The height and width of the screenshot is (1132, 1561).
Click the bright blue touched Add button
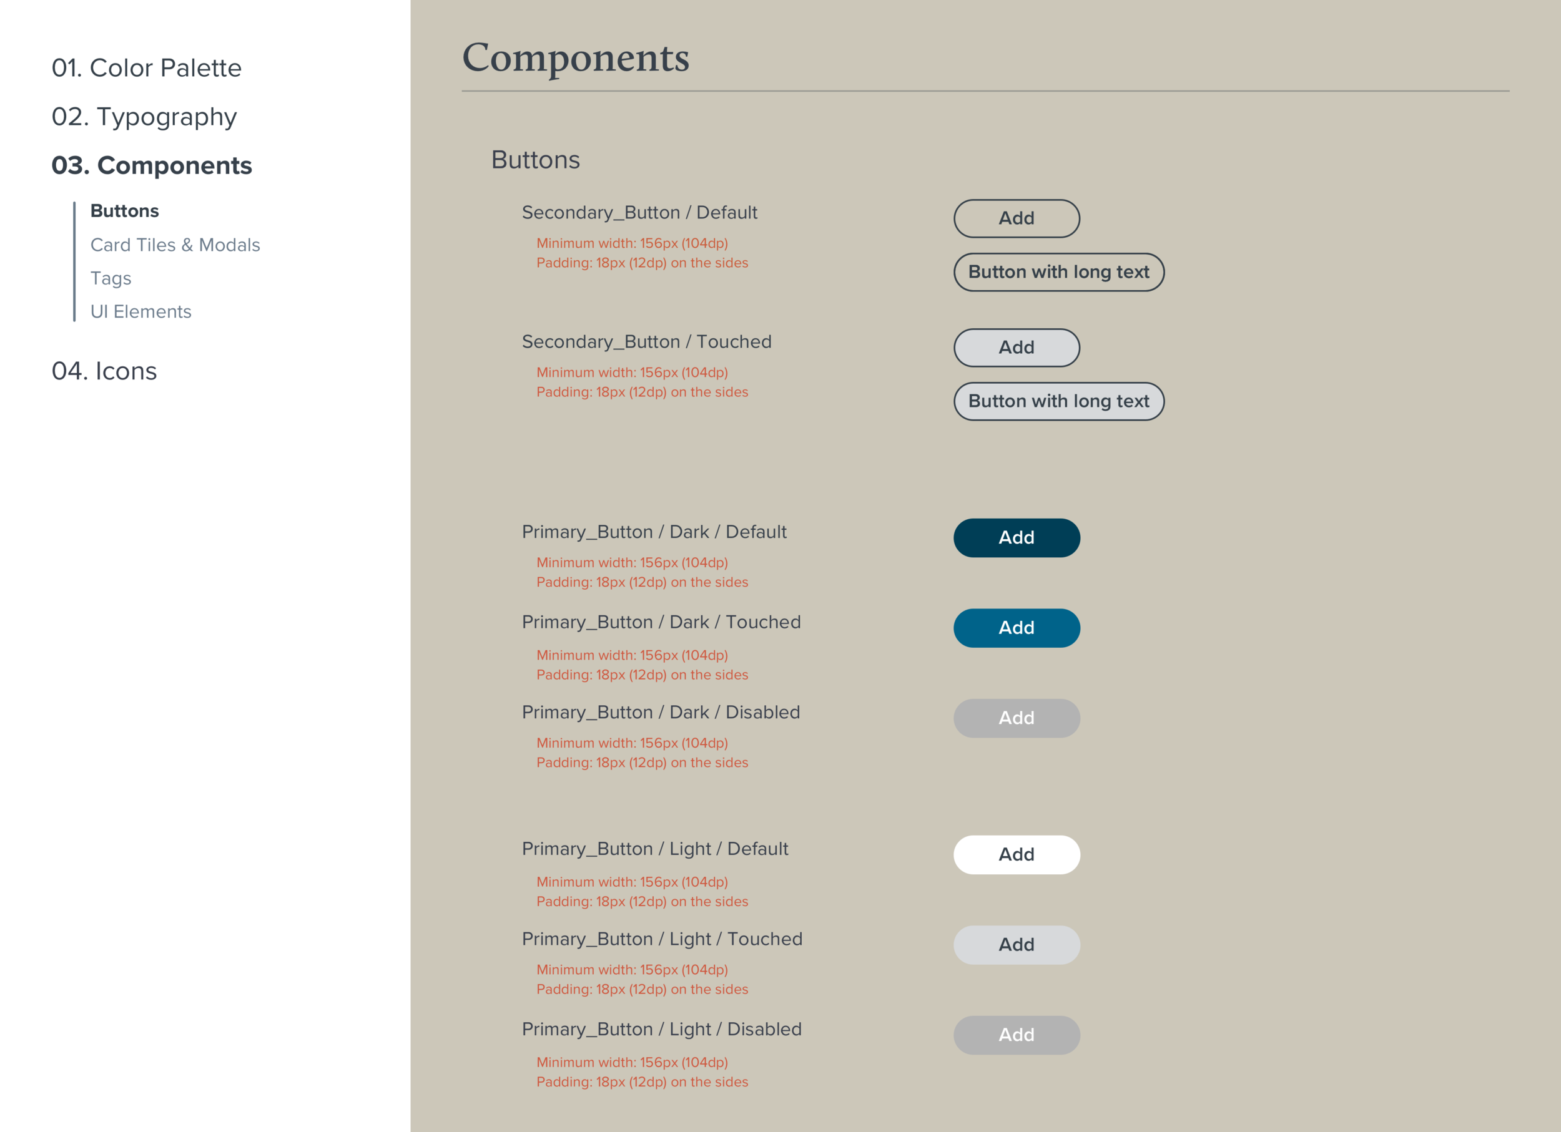pyautogui.click(x=1017, y=628)
